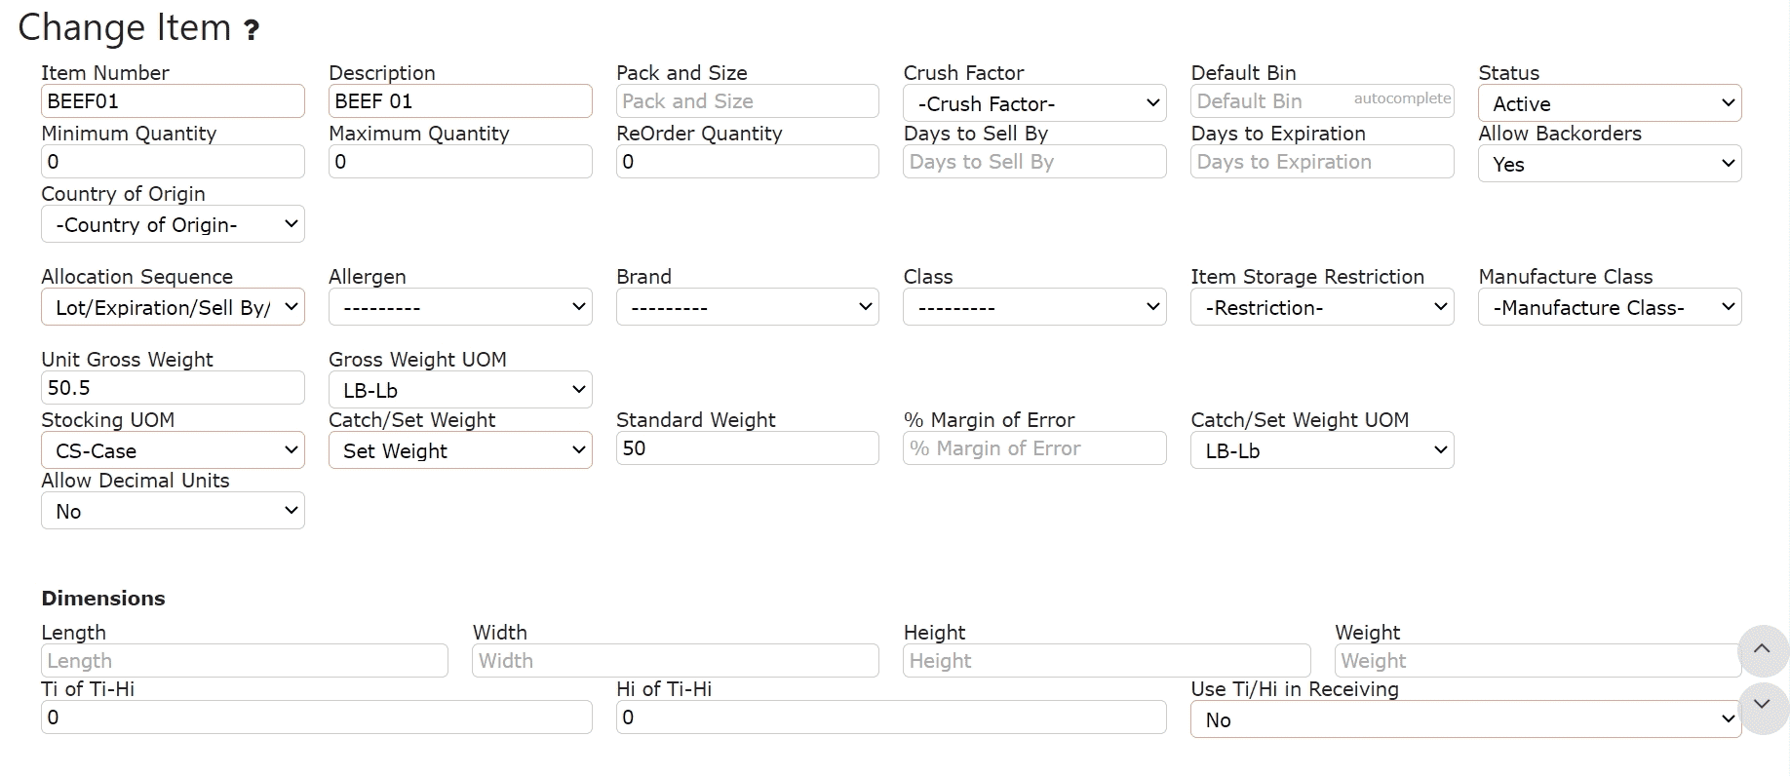Expand the Crush Factor dropdown
Viewport: 1790px width, 776px height.
tap(1034, 103)
